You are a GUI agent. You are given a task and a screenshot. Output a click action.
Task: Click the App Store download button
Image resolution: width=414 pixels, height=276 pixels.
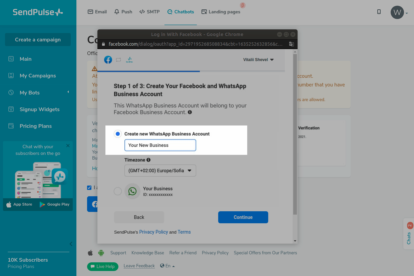[x=19, y=205]
